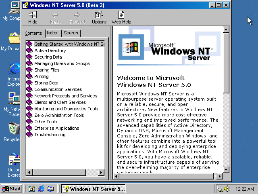Click book icon beside Enterprise Applications
258x194 pixels.
click(x=29, y=128)
